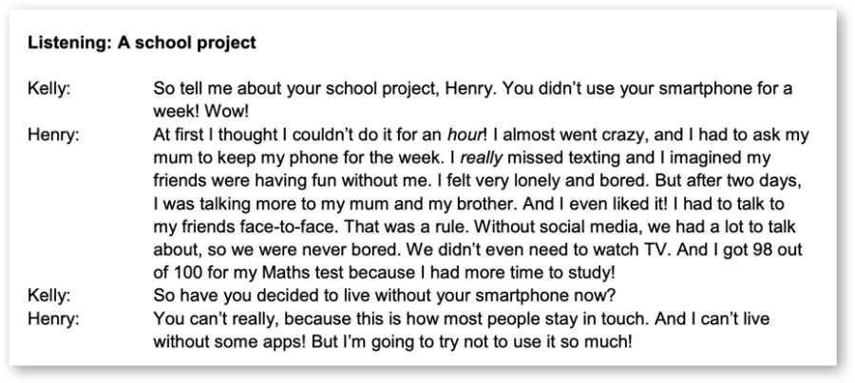The image size is (855, 383).
Task: Click the italic word "really"
Action: 482,157
